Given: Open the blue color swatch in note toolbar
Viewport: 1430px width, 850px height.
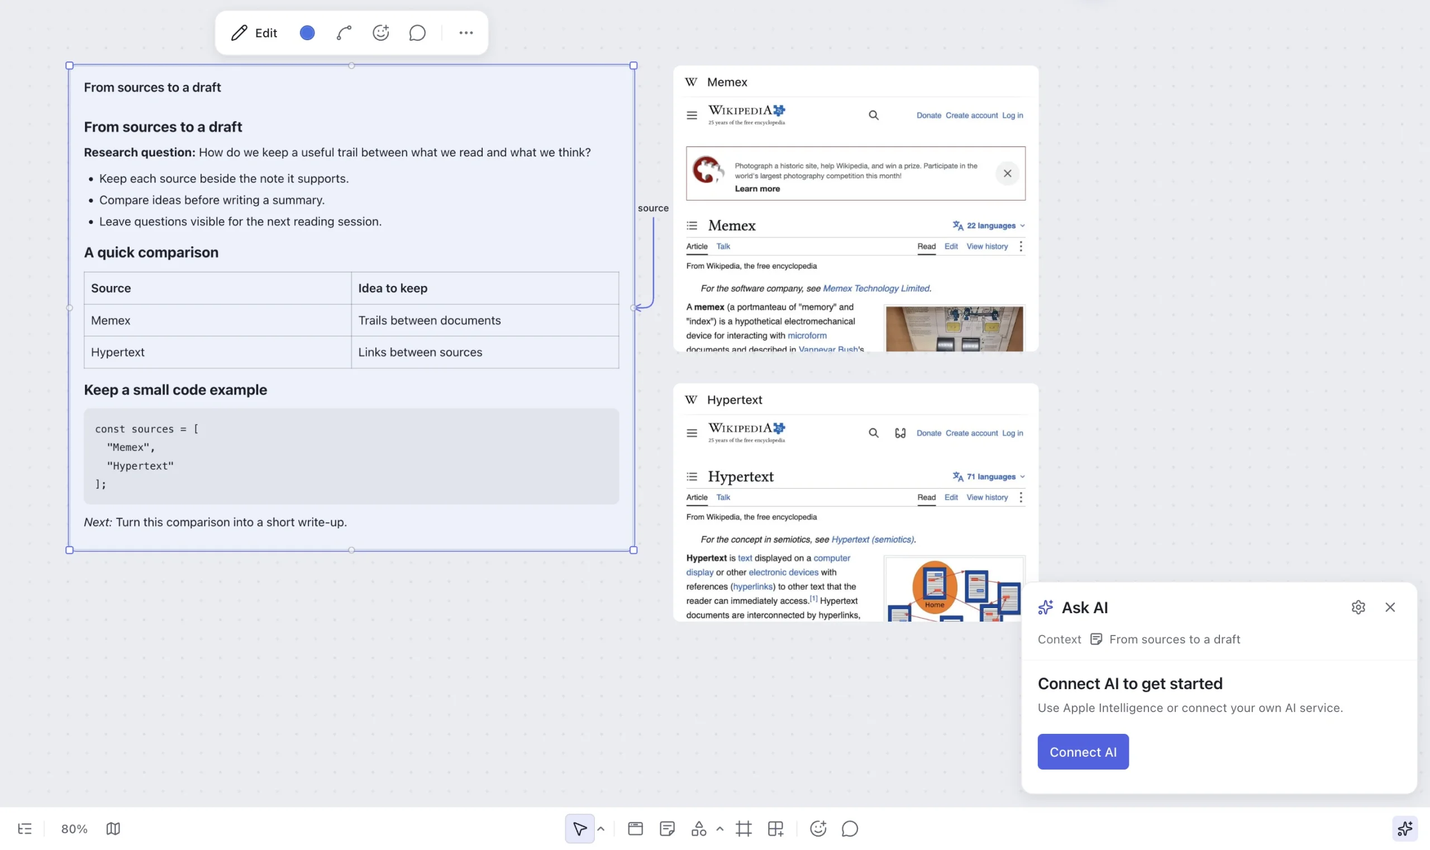Looking at the screenshot, I should coord(307,32).
